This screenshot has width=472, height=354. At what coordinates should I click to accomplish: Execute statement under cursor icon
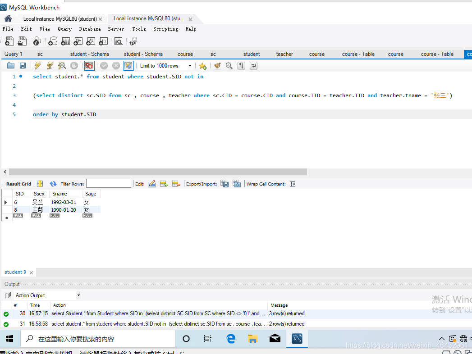pyautogui.click(x=50, y=66)
